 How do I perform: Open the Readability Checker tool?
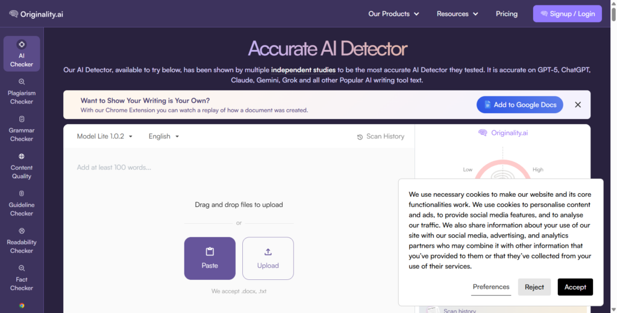22,241
